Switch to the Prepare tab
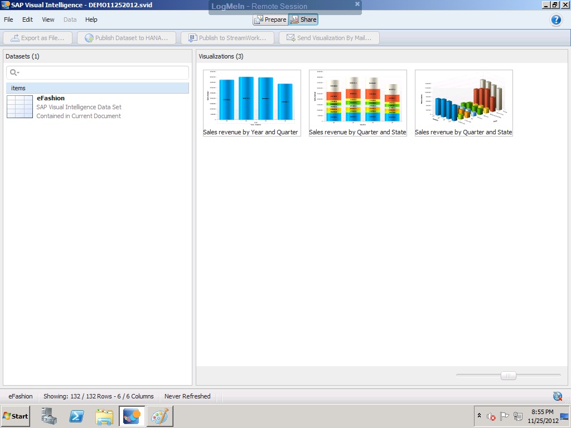This screenshot has width=571, height=428. 270,20
